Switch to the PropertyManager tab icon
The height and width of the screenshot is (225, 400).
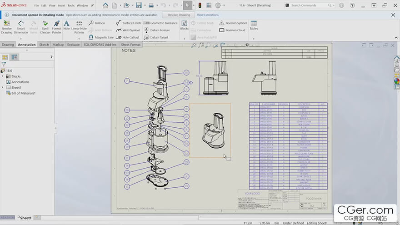point(15,57)
